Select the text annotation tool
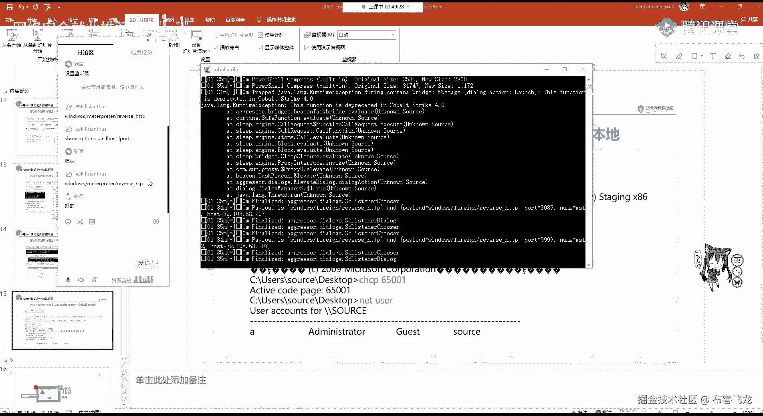Viewport: 763px width, 416px height. 713,56
